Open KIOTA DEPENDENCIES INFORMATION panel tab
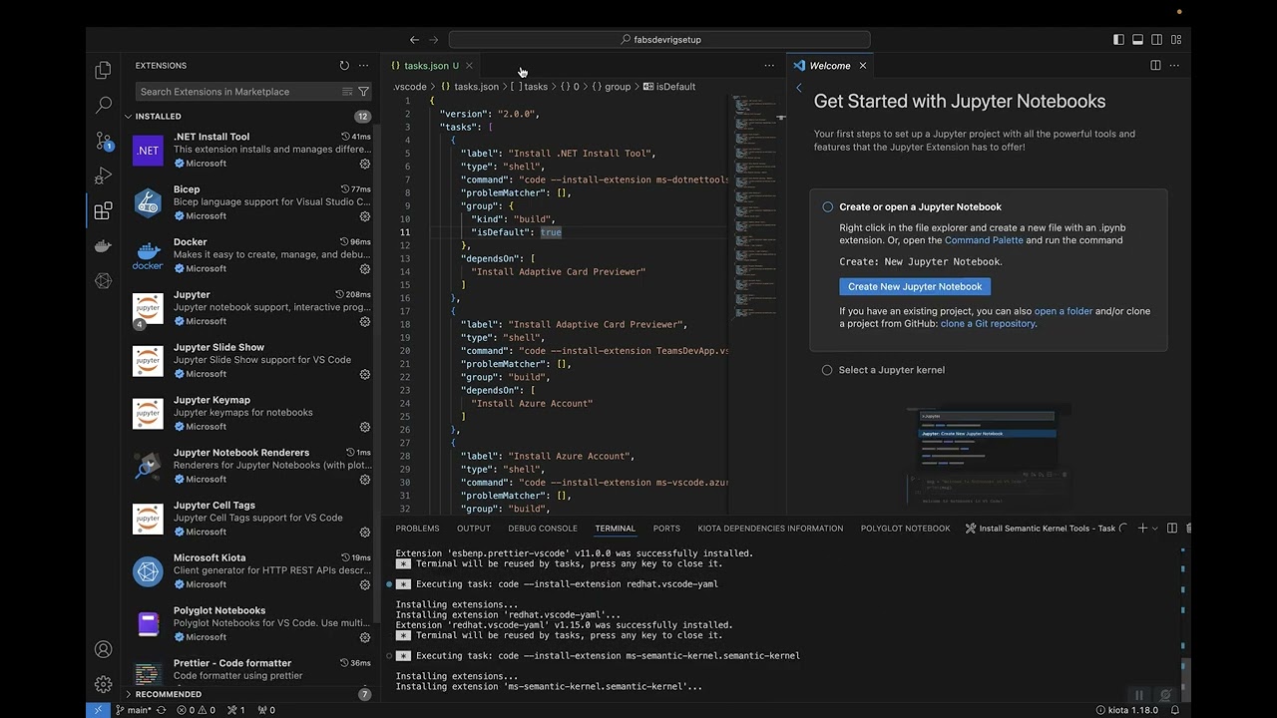Viewport: 1277px width, 718px height. click(x=770, y=529)
